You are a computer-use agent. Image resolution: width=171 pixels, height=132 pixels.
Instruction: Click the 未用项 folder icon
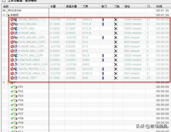(x=8, y=15)
